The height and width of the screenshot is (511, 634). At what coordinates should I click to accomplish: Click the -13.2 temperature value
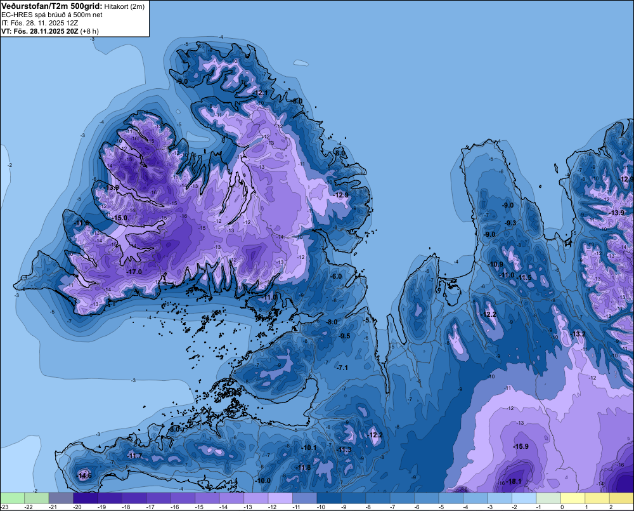point(578,334)
